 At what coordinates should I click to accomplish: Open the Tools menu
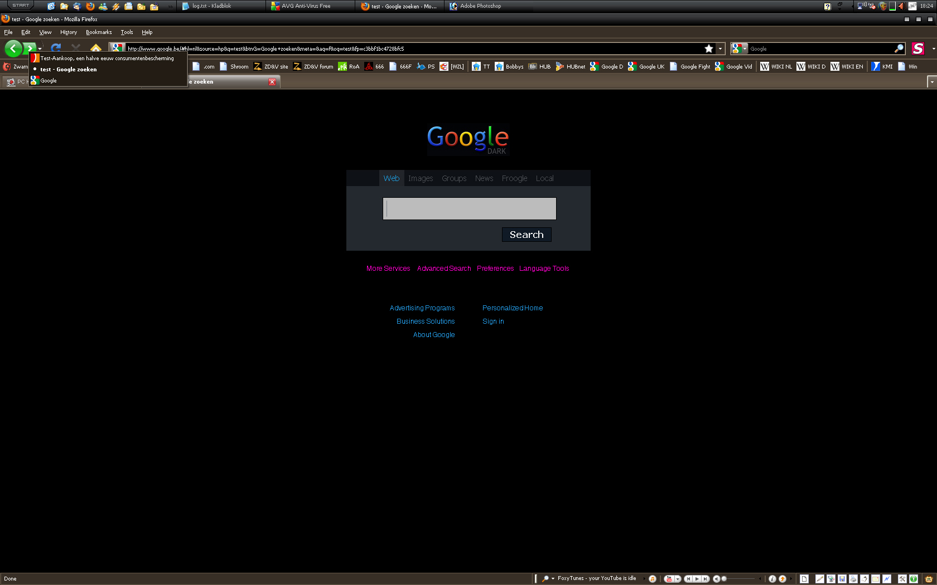[127, 32]
